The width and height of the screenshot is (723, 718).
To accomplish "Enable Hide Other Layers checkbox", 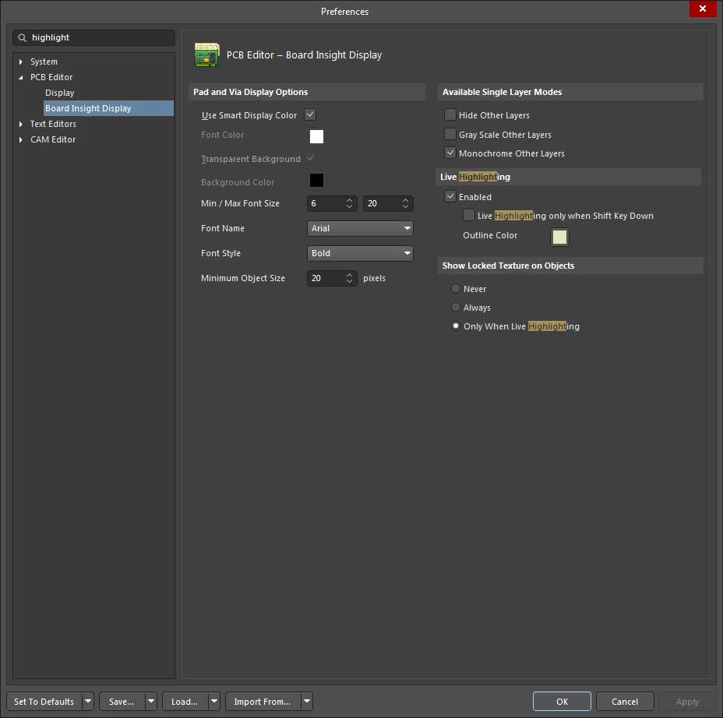I will pos(450,115).
